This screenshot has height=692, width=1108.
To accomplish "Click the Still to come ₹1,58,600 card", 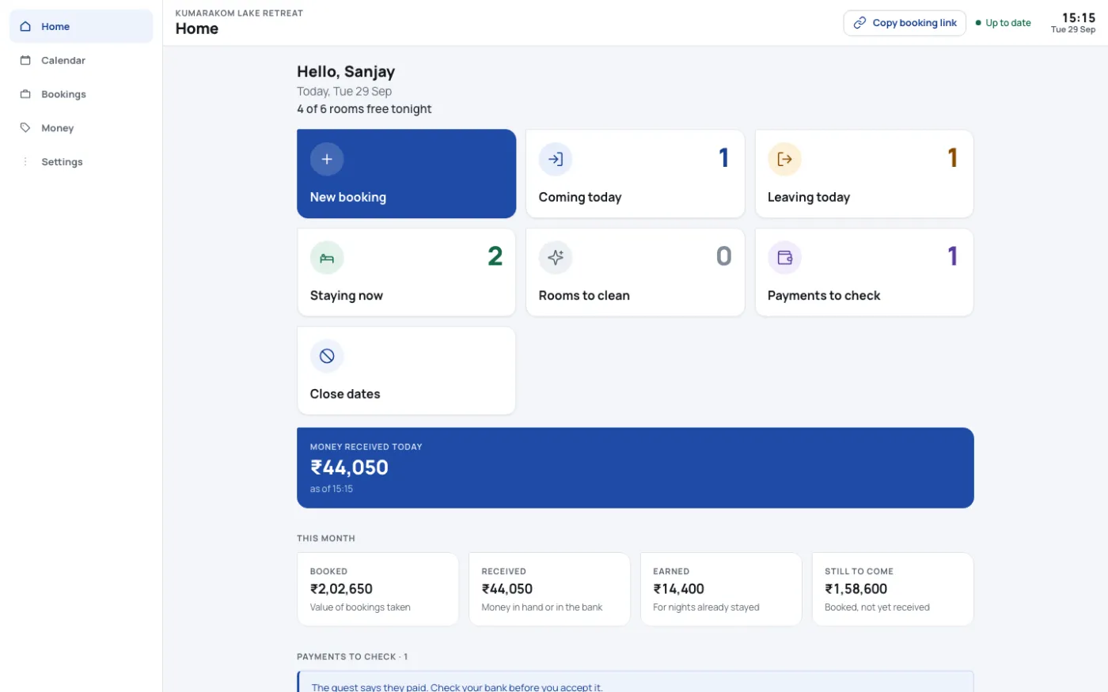I will [893, 589].
